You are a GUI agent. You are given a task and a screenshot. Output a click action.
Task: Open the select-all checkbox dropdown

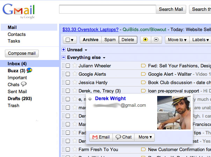pos(72,40)
